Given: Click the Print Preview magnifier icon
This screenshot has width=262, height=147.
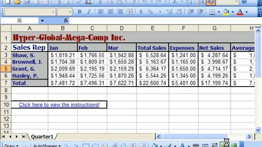Looking at the screenshot, I should [x=67, y=2].
